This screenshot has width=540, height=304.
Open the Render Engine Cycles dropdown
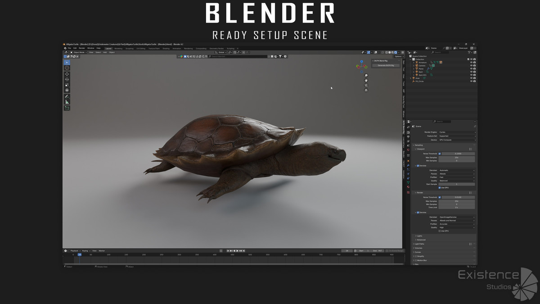[457, 132]
